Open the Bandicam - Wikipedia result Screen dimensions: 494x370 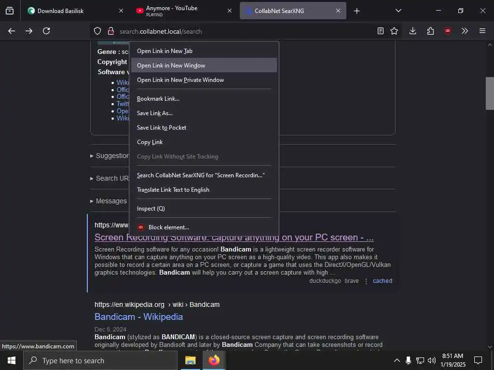138,317
